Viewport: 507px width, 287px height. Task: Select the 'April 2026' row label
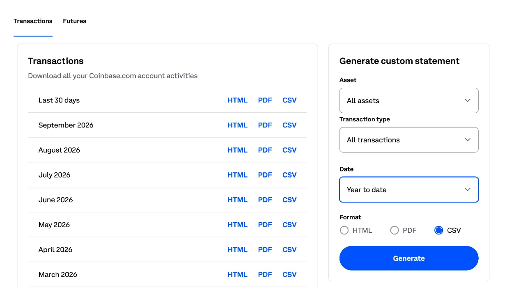[55, 250]
